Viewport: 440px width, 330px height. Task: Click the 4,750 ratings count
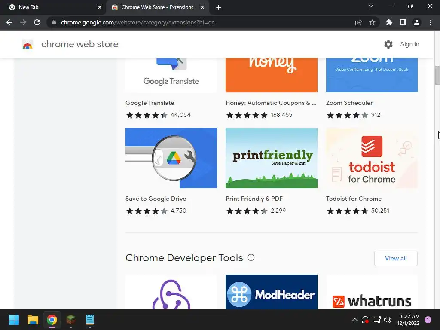tap(178, 211)
